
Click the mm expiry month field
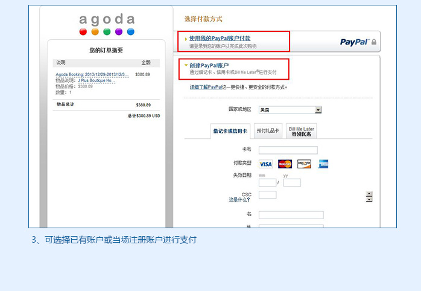267,183
